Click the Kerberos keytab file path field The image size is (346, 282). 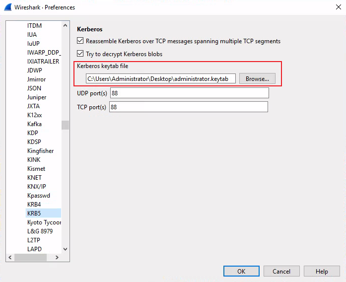pos(160,79)
